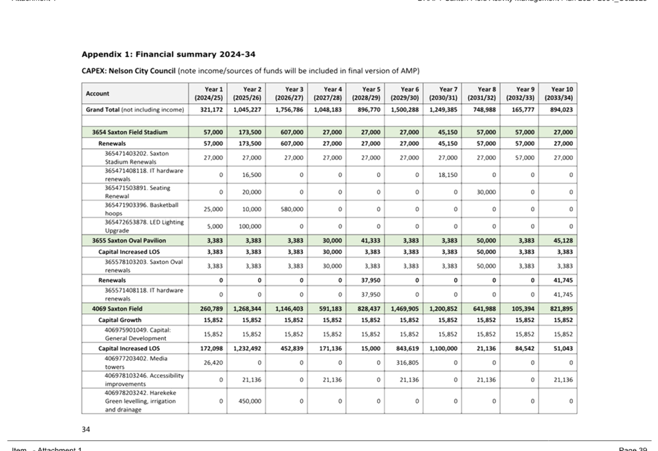Select the '406977203402. Media towers' label
This screenshot has width=658, height=451.
tap(136, 363)
